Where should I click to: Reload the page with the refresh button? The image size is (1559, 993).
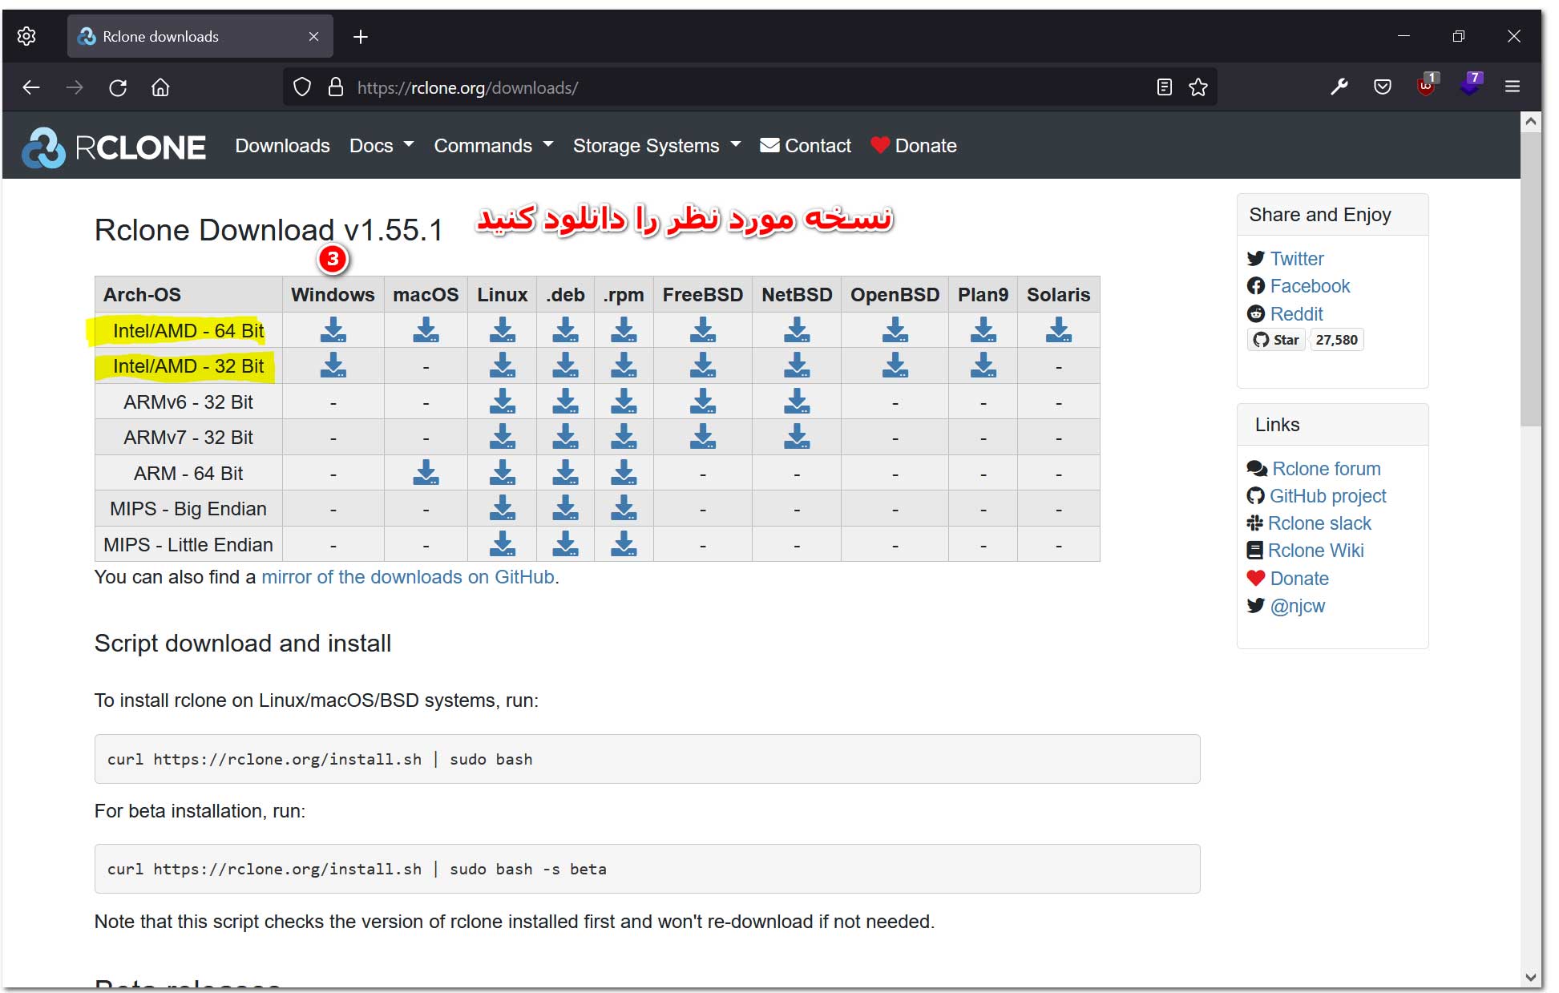pyautogui.click(x=118, y=87)
